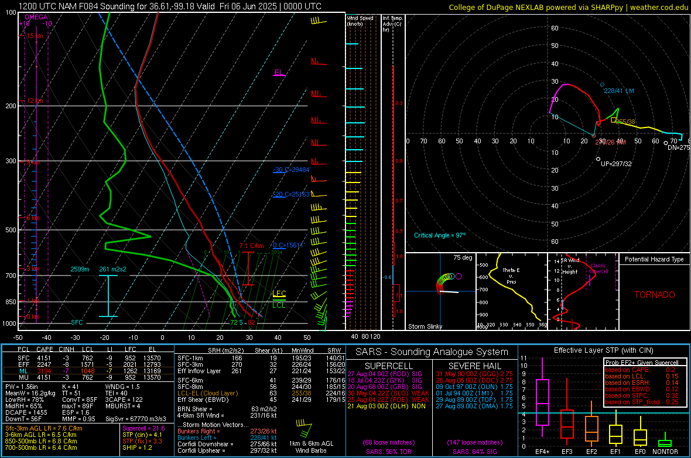This screenshot has height=458, width=691.
Task: Click the red 7.1 C/km lapse rate bracket
Action: click(248, 268)
